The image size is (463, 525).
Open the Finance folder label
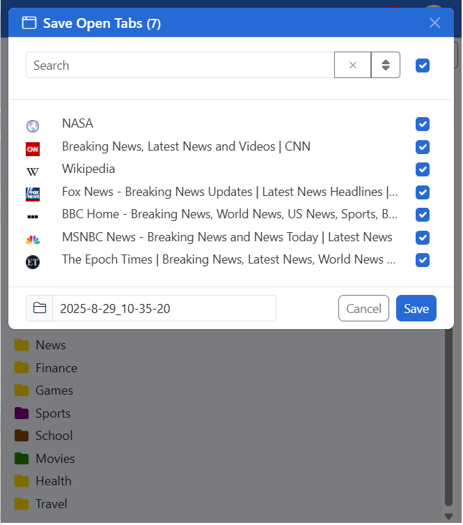(x=56, y=368)
